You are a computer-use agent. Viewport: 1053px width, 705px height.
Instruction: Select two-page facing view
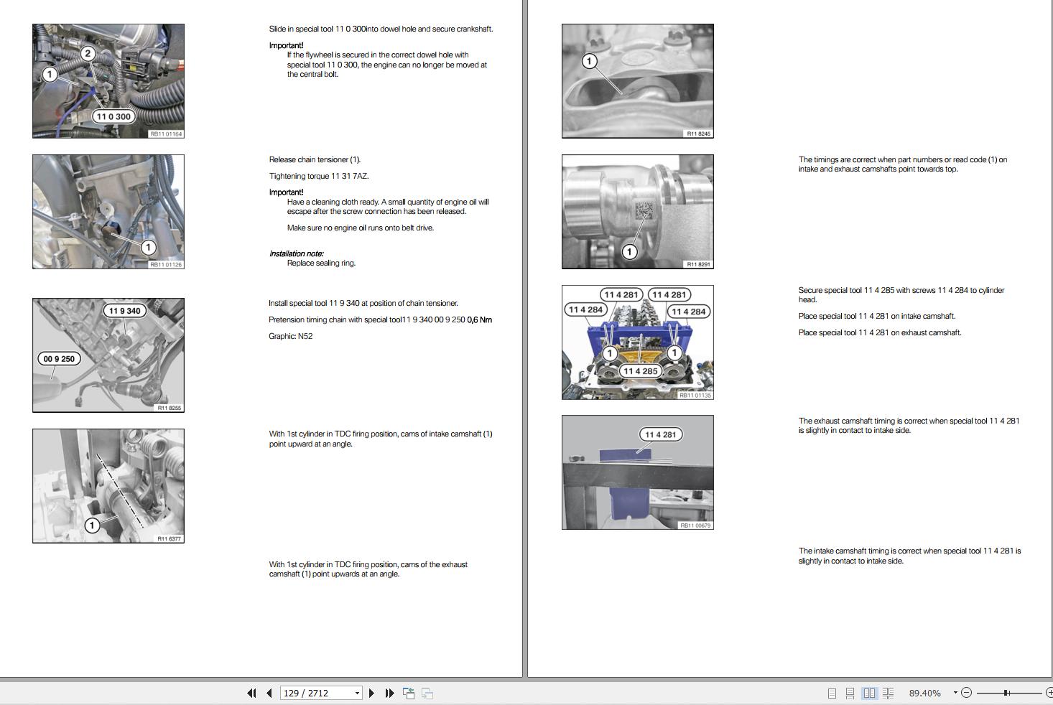pos(869,693)
